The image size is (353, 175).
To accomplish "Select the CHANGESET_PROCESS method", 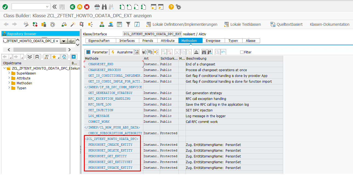I will click(104, 70).
